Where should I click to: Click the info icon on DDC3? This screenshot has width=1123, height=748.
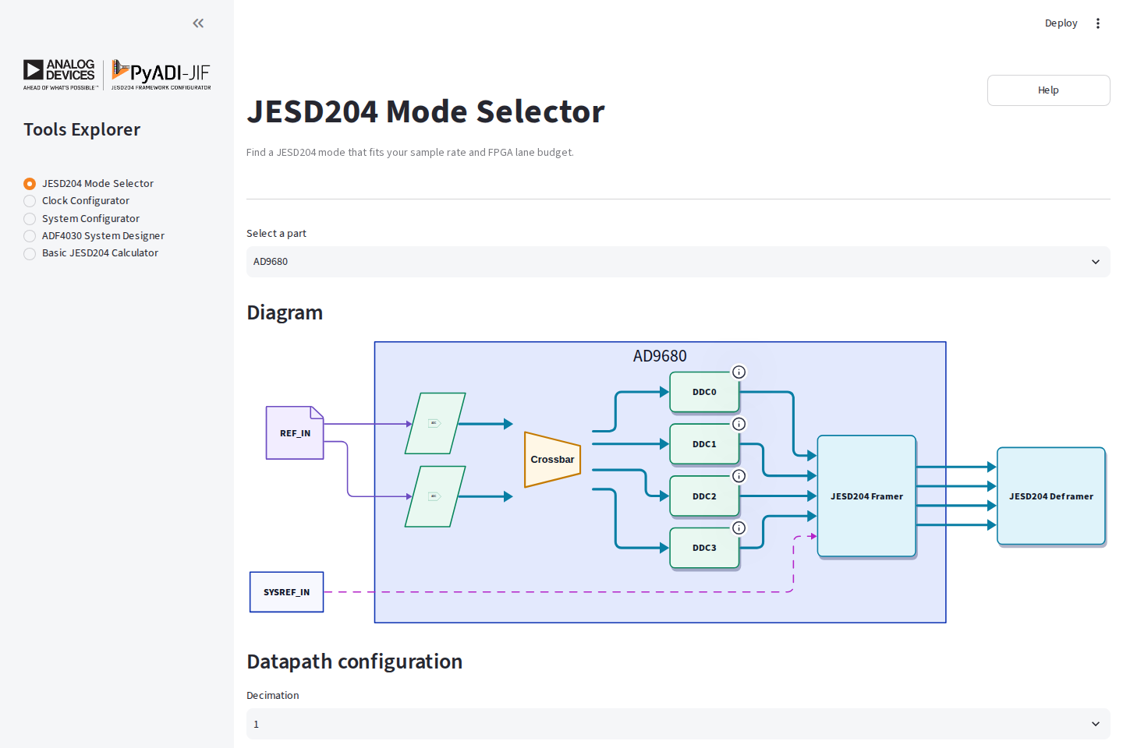click(x=739, y=528)
